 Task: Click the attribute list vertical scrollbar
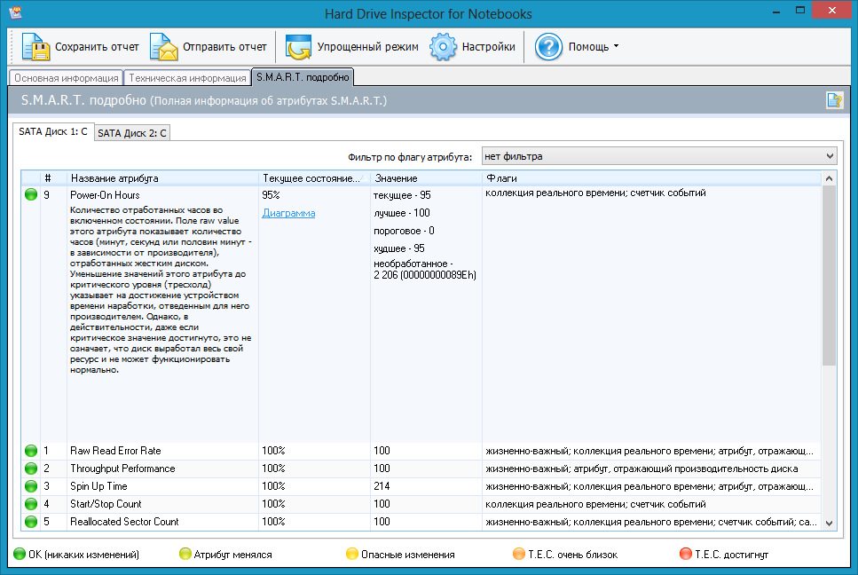829,275
